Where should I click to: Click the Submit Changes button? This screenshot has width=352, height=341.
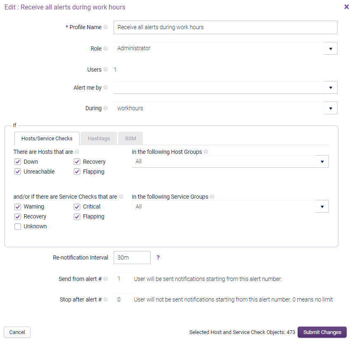322,332
